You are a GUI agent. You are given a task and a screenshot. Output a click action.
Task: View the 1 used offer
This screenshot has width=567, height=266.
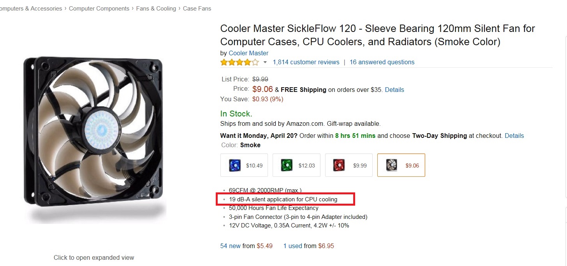click(x=292, y=246)
